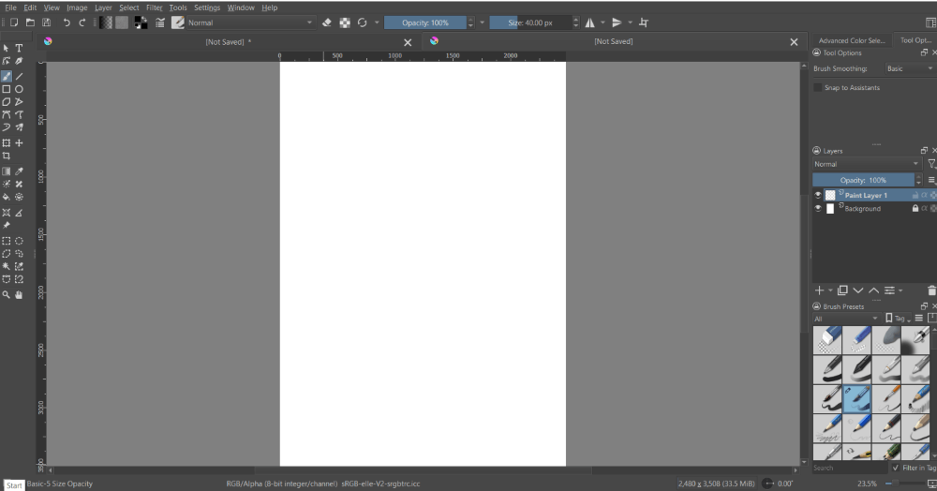Image resolution: width=937 pixels, height=491 pixels.
Task: Select the Reference Images pin tool
Action: click(6, 225)
